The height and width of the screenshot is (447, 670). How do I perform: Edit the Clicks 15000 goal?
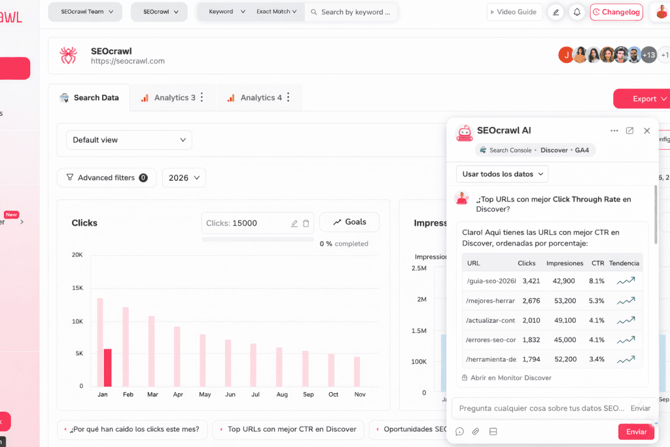click(294, 224)
